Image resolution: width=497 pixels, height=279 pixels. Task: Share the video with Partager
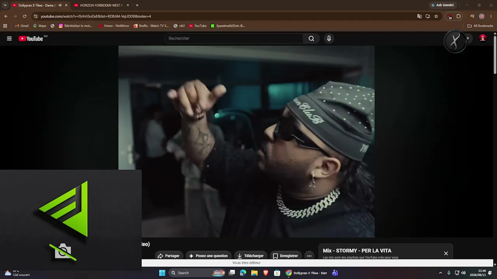(x=169, y=256)
